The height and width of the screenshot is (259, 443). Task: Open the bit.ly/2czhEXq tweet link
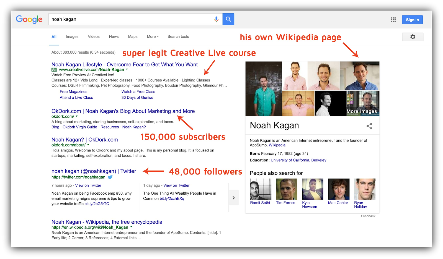(172, 198)
